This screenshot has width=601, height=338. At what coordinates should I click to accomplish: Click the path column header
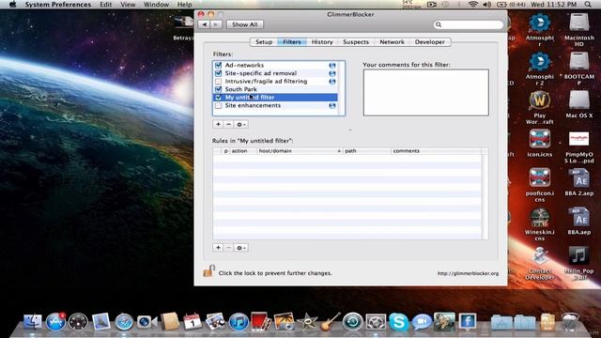click(x=367, y=151)
